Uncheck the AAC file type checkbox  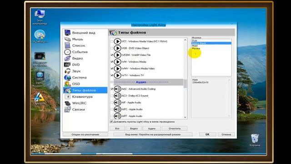[x=112, y=89]
